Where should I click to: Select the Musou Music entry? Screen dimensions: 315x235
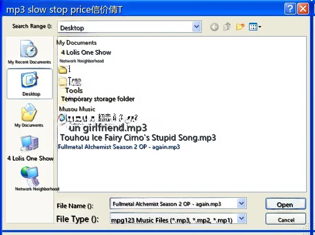(77, 109)
